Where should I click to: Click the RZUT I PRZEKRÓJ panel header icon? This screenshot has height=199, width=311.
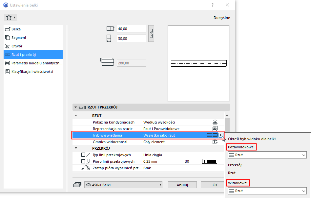82,107
